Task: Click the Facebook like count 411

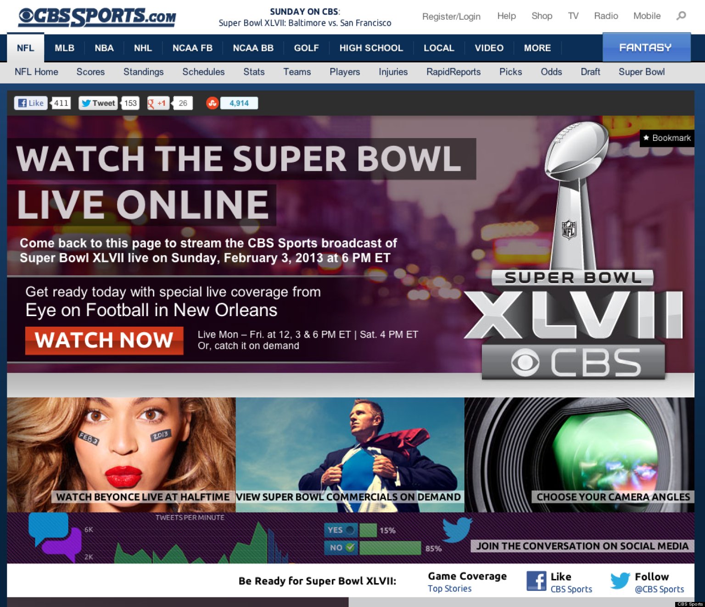Action: point(61,103)
